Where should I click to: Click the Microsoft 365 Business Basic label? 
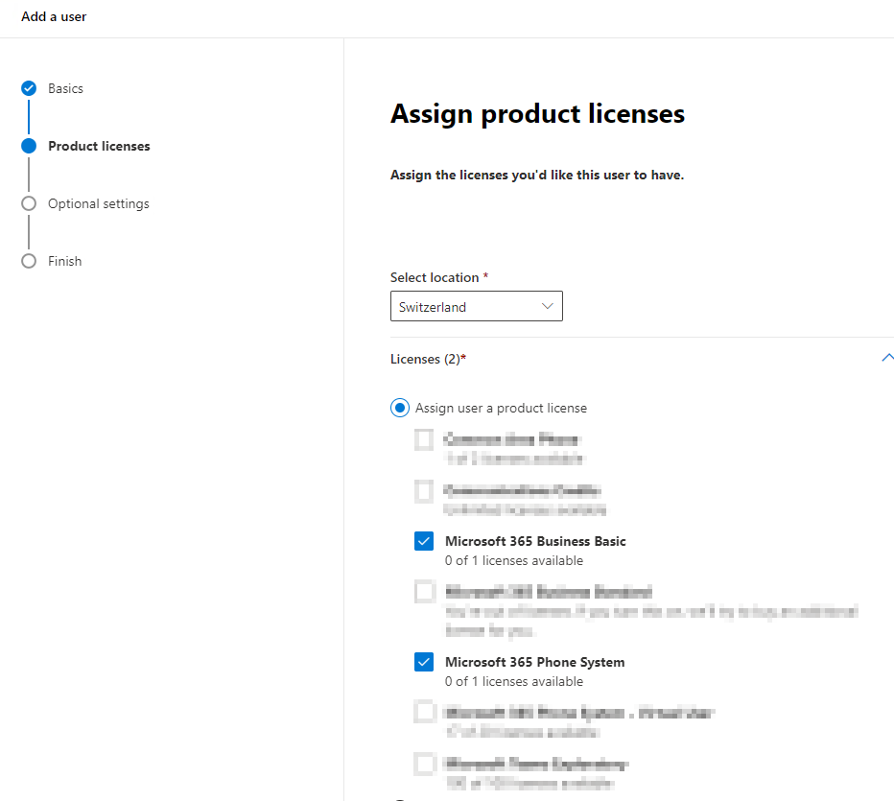[x=535, y=541]
